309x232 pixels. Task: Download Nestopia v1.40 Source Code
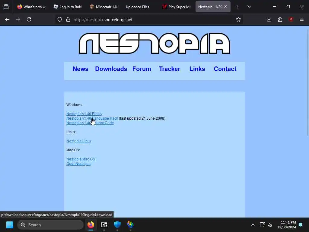[90, 123]
